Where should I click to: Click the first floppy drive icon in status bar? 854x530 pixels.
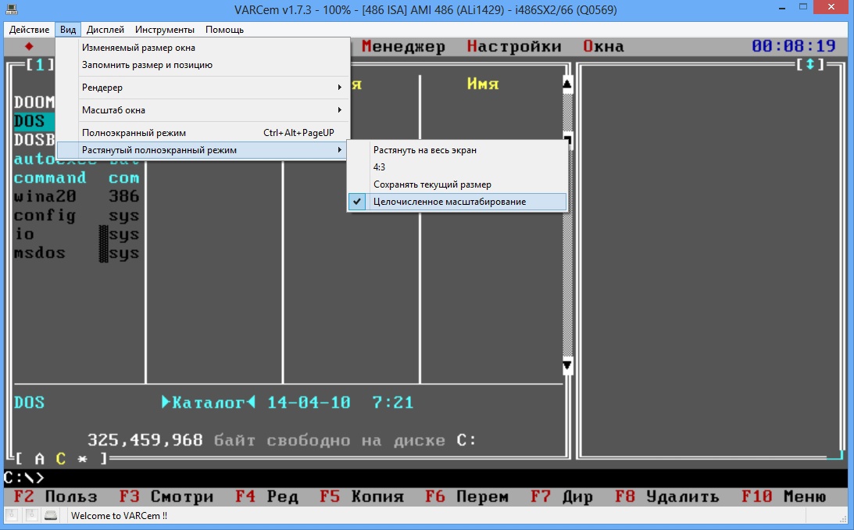point(12,515)
